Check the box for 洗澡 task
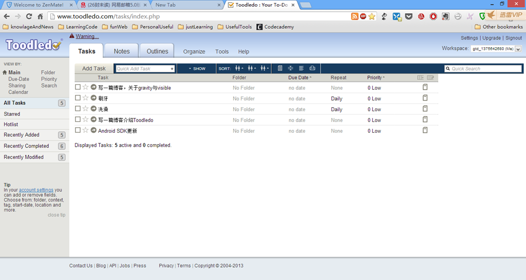 click(x=78, y=109)
